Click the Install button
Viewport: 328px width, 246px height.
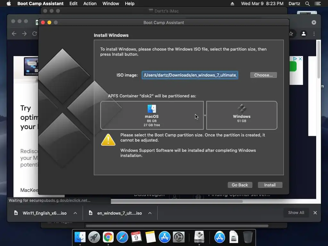(270, 185)
